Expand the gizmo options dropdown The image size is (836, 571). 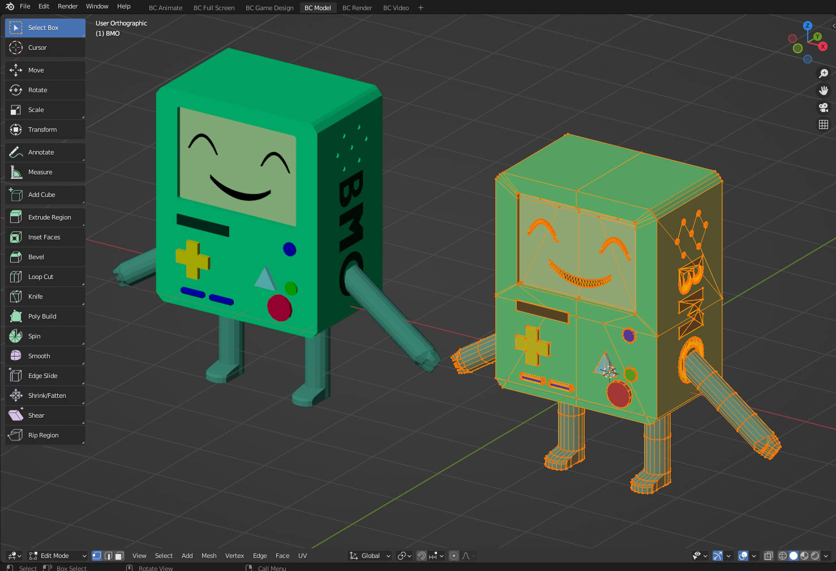728,556
